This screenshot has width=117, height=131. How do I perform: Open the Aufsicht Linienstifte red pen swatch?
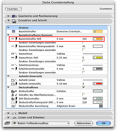(98, 84)
